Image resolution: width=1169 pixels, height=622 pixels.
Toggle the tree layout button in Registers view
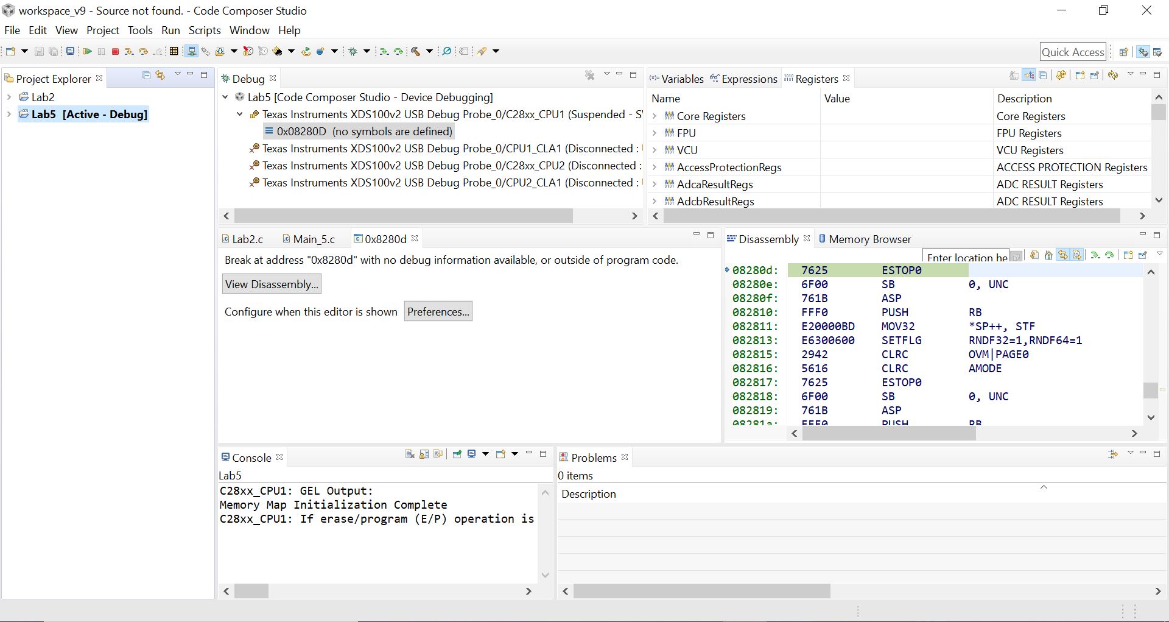click(x=1029, y=75)
